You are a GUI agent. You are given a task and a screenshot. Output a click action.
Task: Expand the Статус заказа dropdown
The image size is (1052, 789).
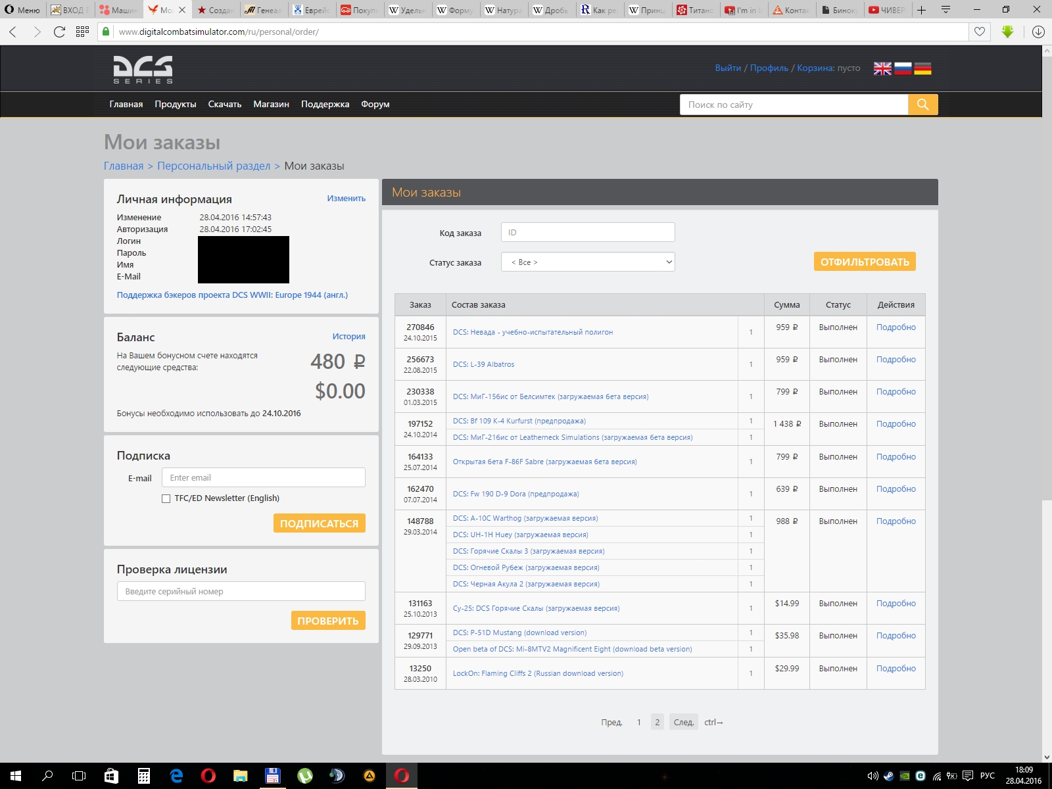pyautogui.click(x=588, y=262)
